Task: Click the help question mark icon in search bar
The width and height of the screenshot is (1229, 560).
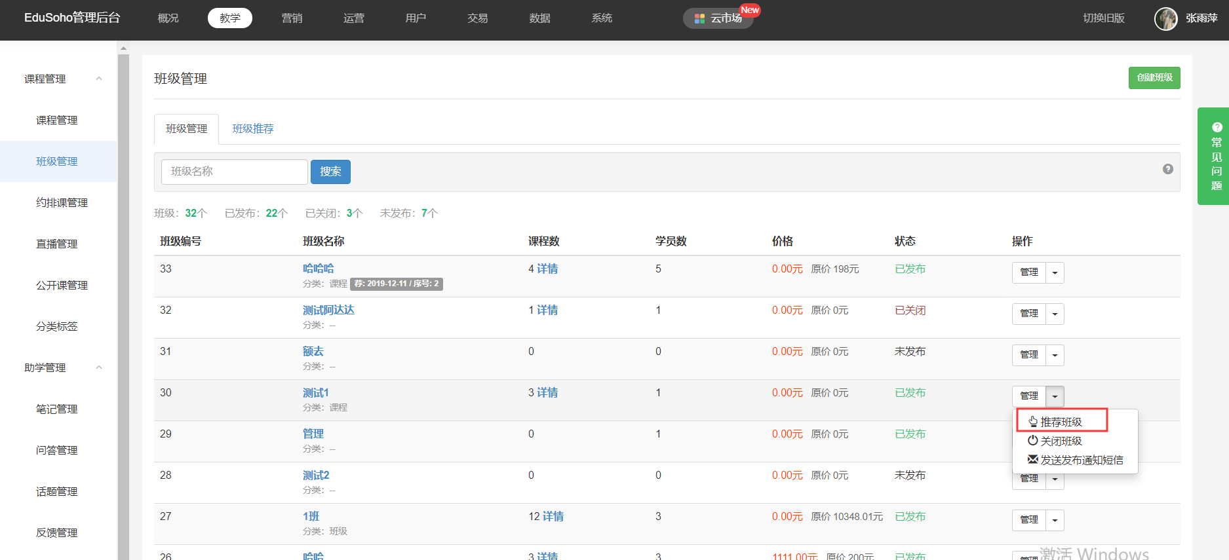Action: [1167, 169]
